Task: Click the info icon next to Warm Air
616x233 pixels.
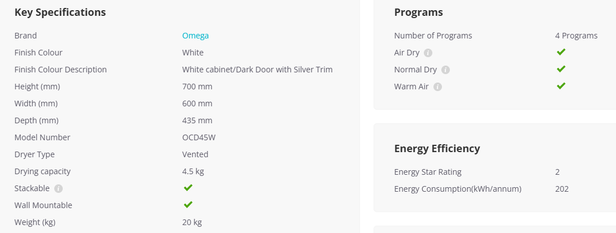Action: click(x=437, y=87)
